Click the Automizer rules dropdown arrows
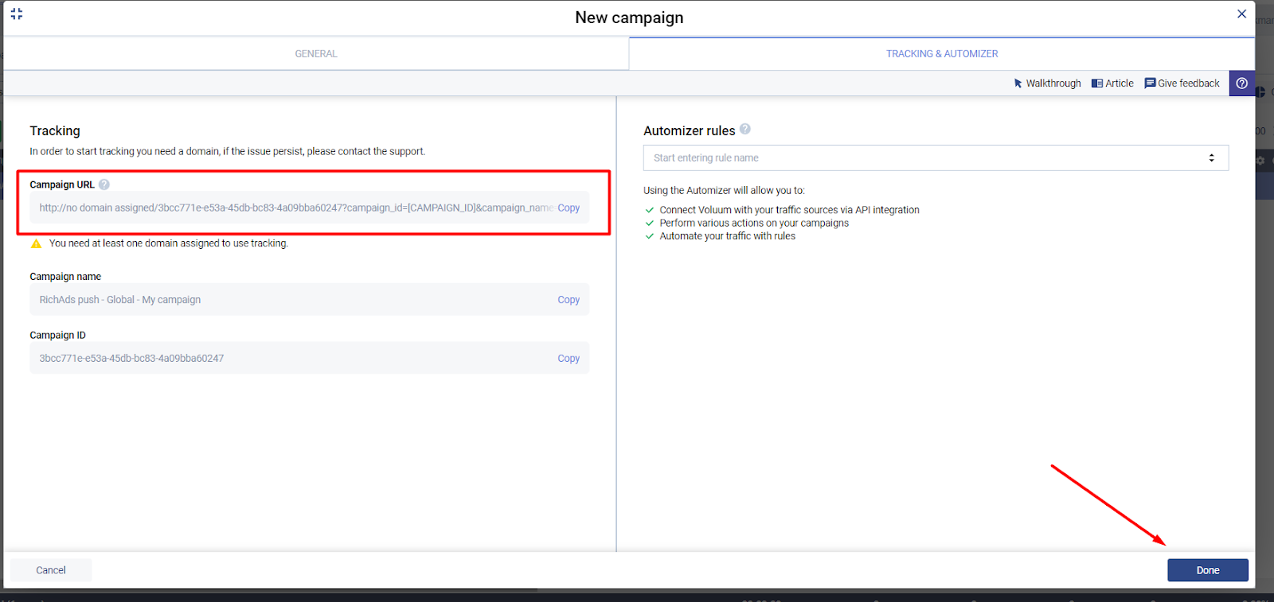 1211,158
